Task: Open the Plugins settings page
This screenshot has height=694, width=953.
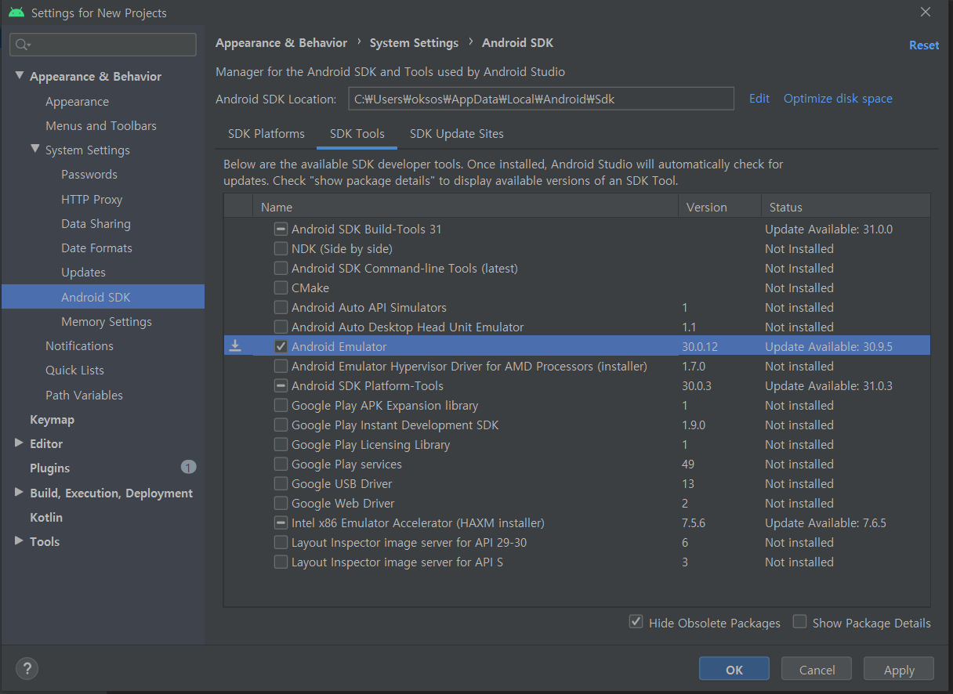Action: [x=49, y=468]
